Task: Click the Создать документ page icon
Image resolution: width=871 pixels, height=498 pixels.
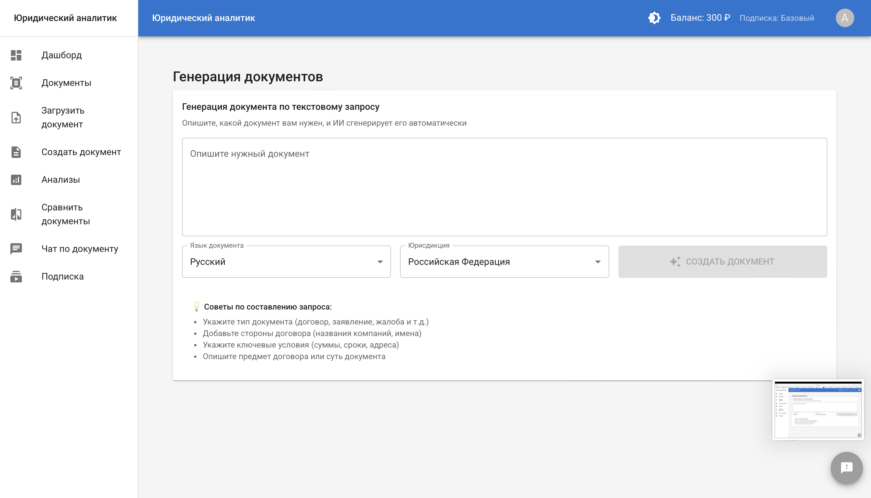Action: [x=16, y=152]
